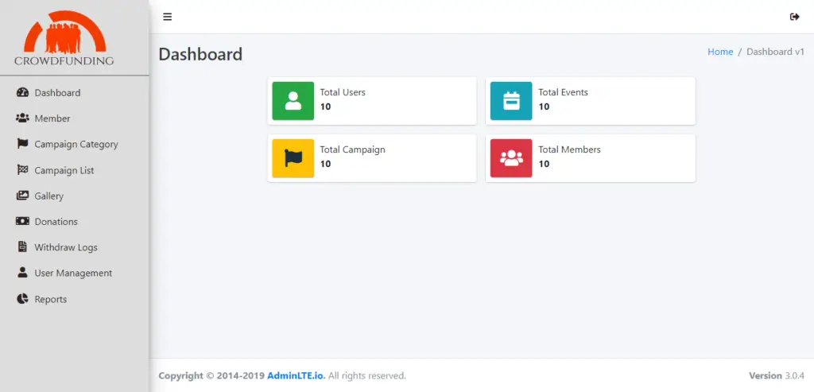814x392 pixels.
Task: Click the Crowdfunding logo
Action: pyautogui.click(x=64, y=38)
